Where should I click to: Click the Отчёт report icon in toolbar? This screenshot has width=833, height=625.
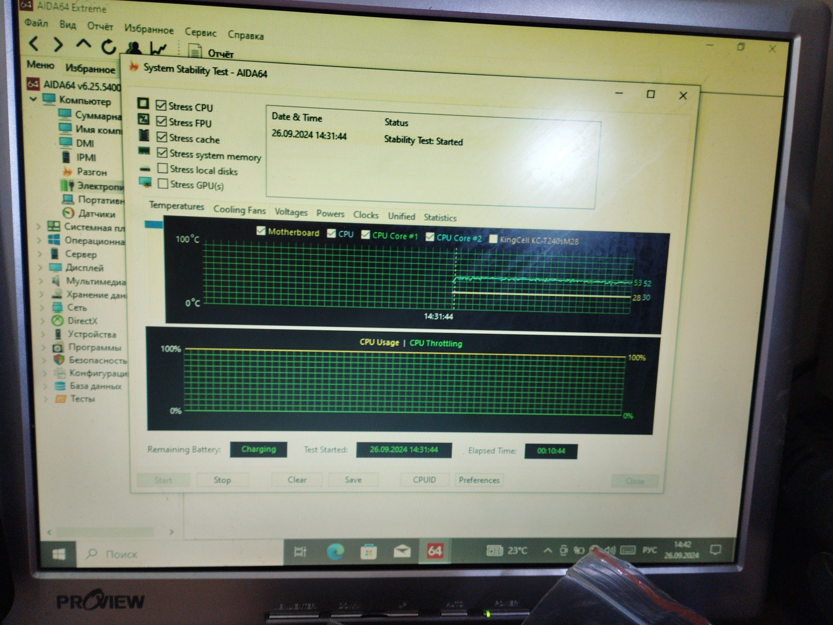(195, 52)
